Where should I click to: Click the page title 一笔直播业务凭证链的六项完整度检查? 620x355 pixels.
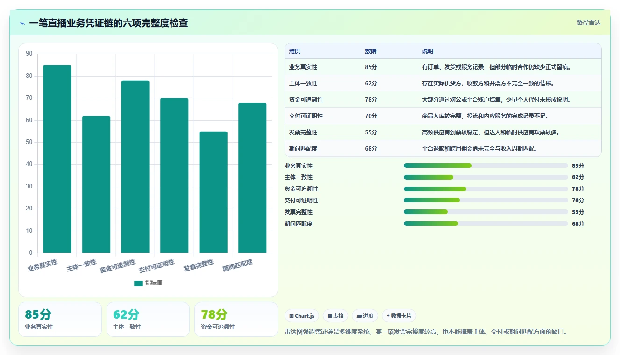click(108, 23)
